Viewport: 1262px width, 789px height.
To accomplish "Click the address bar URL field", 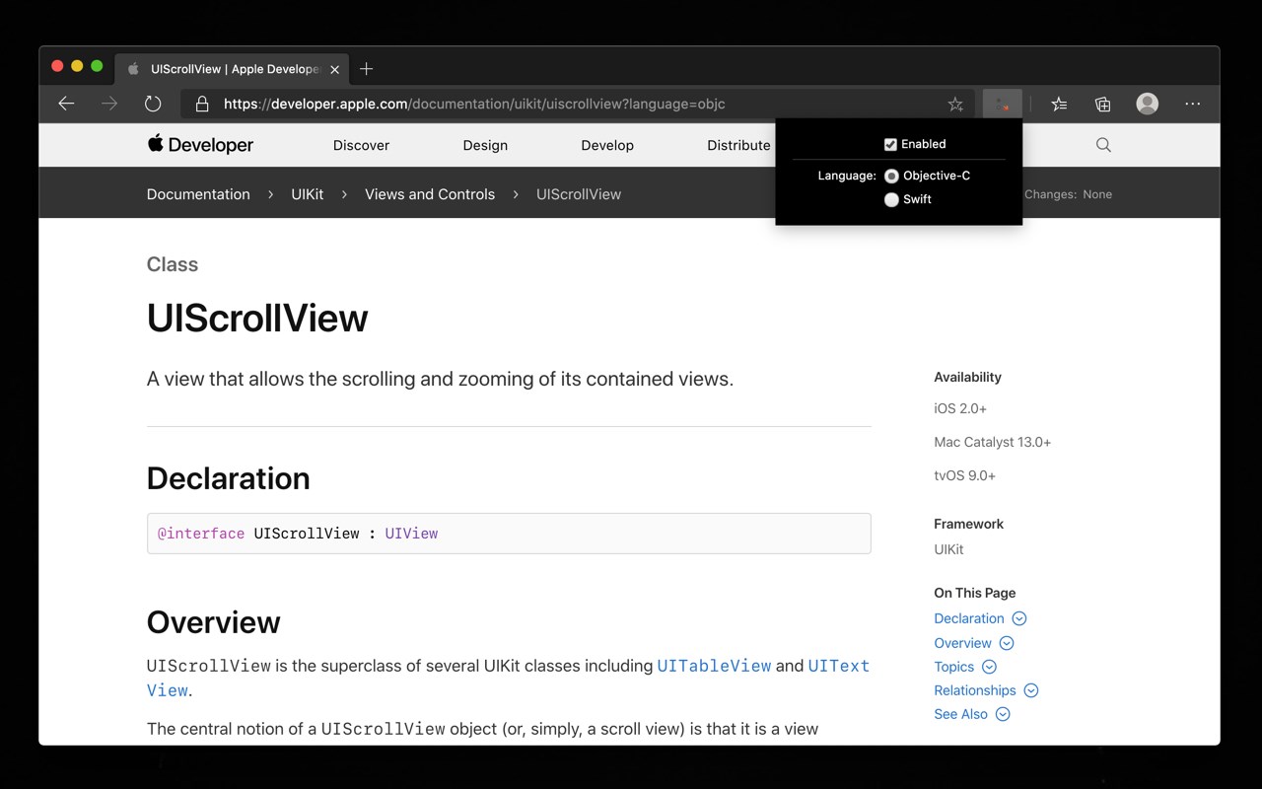I will click(577, 104).
